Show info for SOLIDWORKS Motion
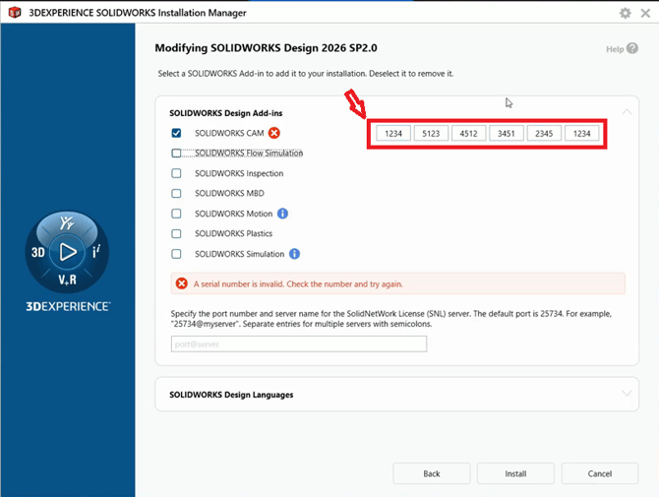 (x=283, y=214)
